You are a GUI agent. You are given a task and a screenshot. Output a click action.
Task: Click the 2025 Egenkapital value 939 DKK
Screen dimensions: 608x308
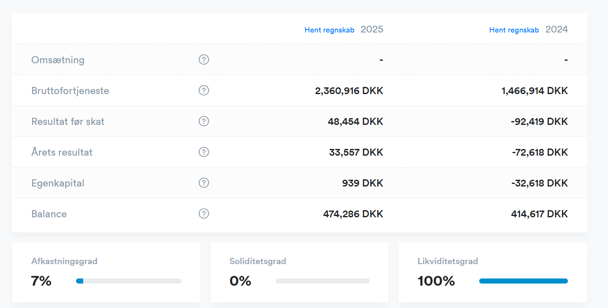(362, 183)
